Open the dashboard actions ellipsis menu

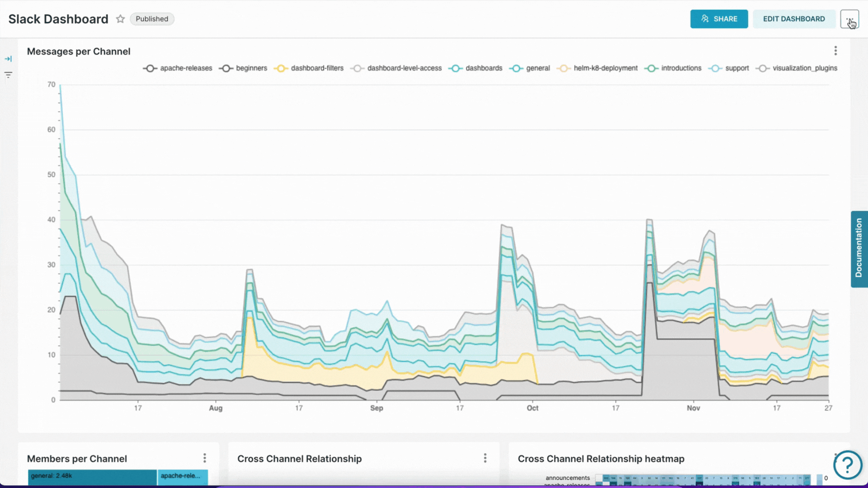[850, 19]
